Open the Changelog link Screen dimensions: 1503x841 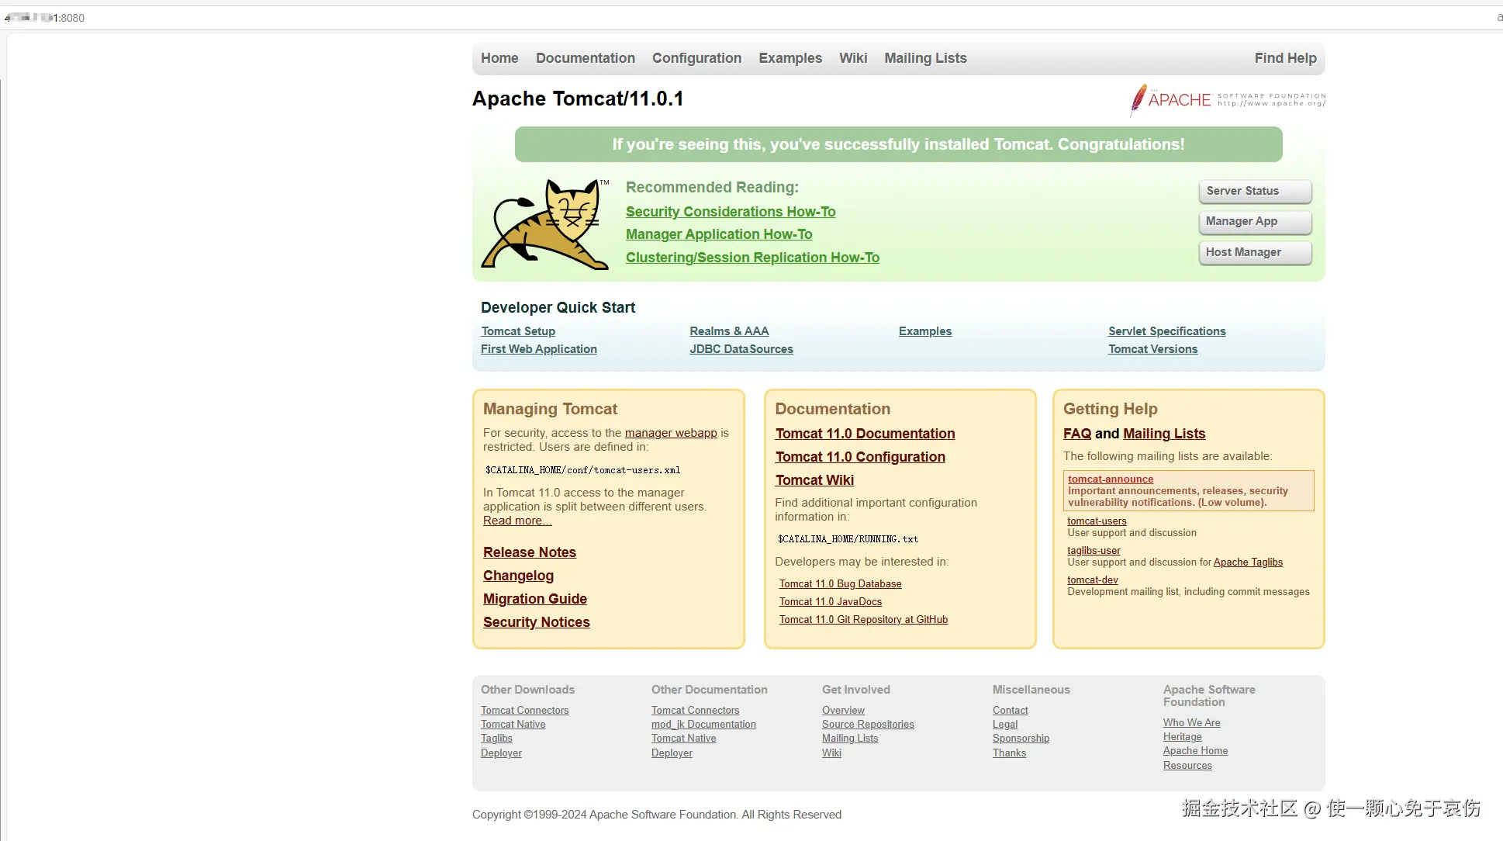518,576
